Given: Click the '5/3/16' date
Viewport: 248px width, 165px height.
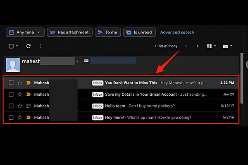Looking at the screenshot, I should [229, 117].
